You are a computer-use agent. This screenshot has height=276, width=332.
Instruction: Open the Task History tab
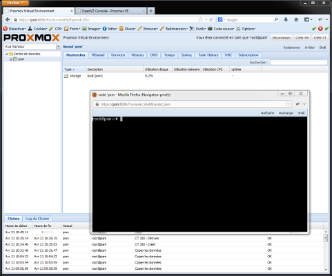[208, 55]
